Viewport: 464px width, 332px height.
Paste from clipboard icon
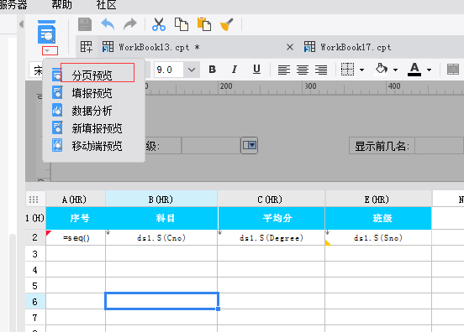coord(204,24)
